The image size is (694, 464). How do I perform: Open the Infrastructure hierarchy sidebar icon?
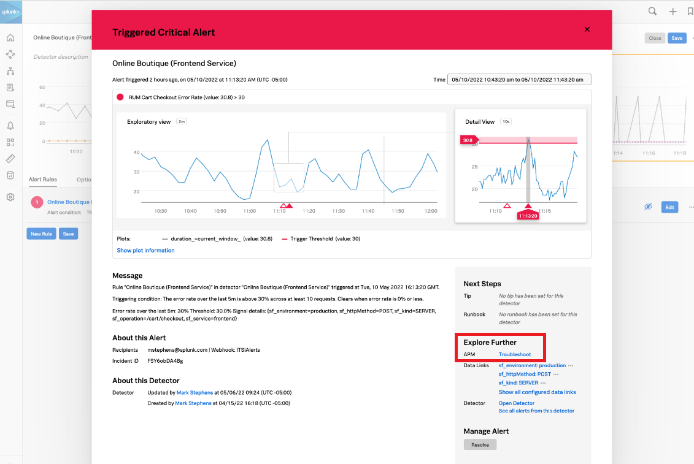click(10, 70)
